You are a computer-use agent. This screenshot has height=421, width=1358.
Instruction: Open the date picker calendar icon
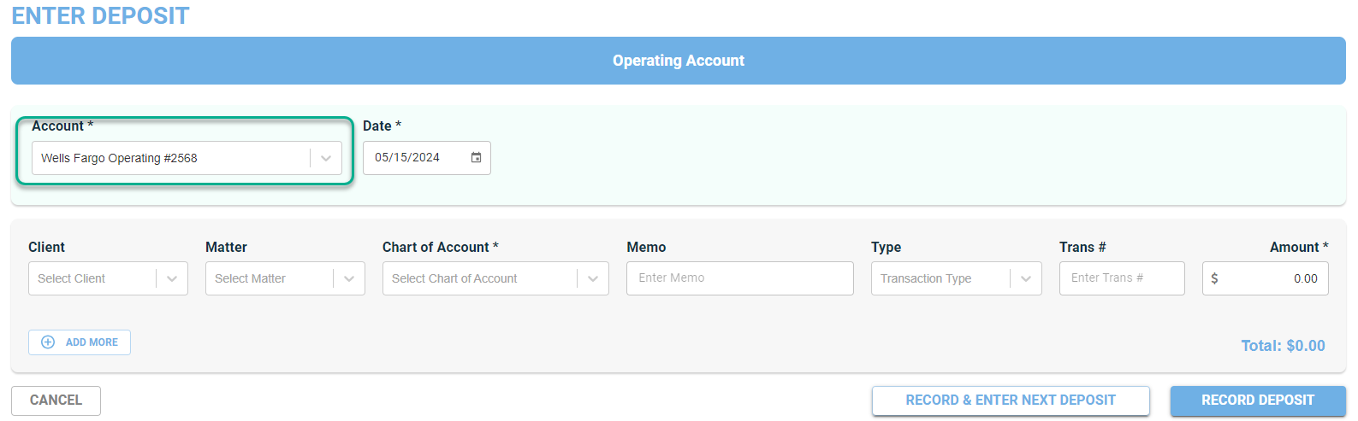pyautogui.click(x=476, y=158)
